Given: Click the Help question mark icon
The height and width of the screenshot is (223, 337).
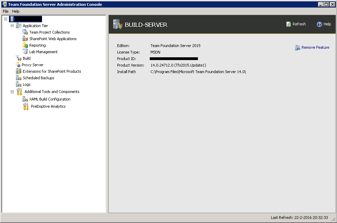Looking at the screenshot, I should click(319, 24).
